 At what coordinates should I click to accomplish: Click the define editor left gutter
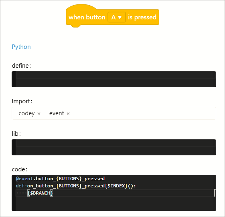(x=14, y=79)
